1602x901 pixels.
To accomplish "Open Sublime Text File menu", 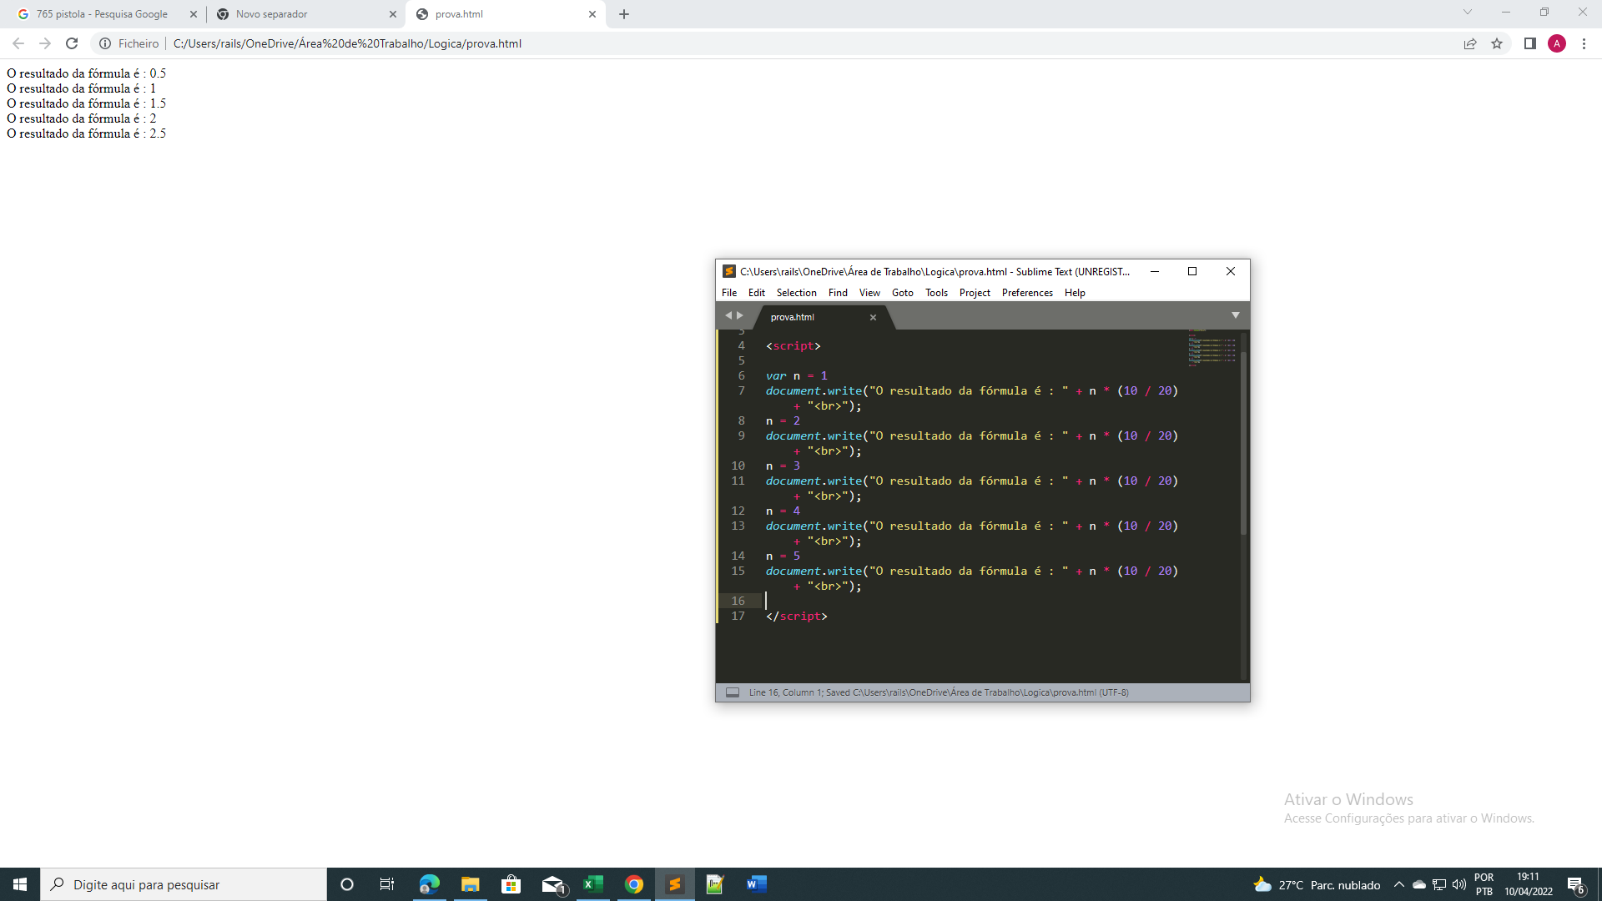I will tap(729, 293).
